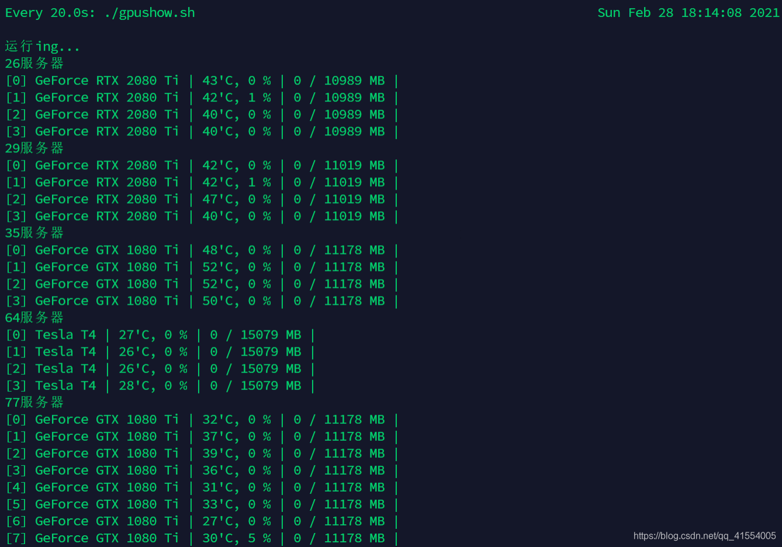The height and width of the screenshot is (547, 782).
Task: Click the "26服务器" server heading
Action: (34, 64)
